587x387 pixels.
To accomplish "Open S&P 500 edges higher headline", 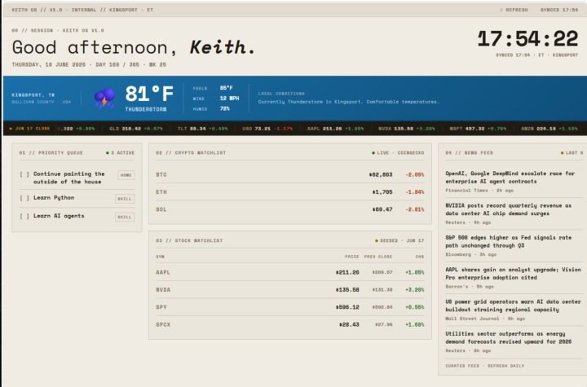I will coord(509,241).
